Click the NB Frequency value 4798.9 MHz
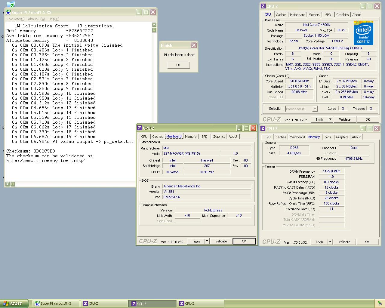The image size is (385, 308). click(x=354, y=159)
